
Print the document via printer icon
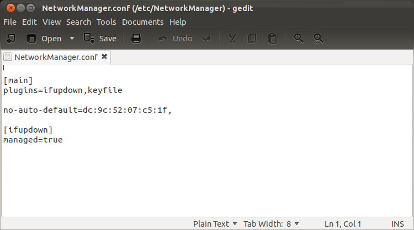[x=136, y=39]
